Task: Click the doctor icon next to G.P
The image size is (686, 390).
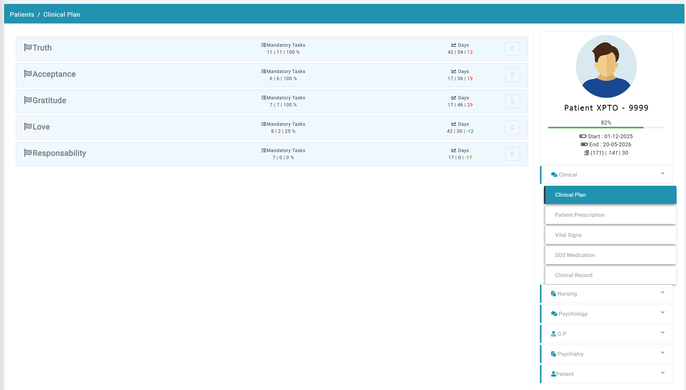Action: [x=553, y=334]
